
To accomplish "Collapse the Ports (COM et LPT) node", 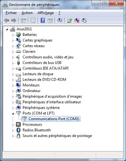I will click(x=13, y=114).
